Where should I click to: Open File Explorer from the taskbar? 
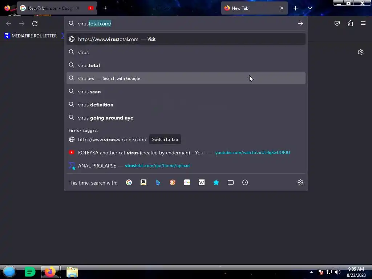[72, 272]
